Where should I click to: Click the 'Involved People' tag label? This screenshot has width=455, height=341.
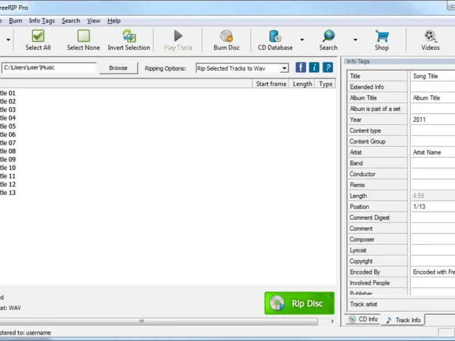pyautogui.click(x=370, y=283)
